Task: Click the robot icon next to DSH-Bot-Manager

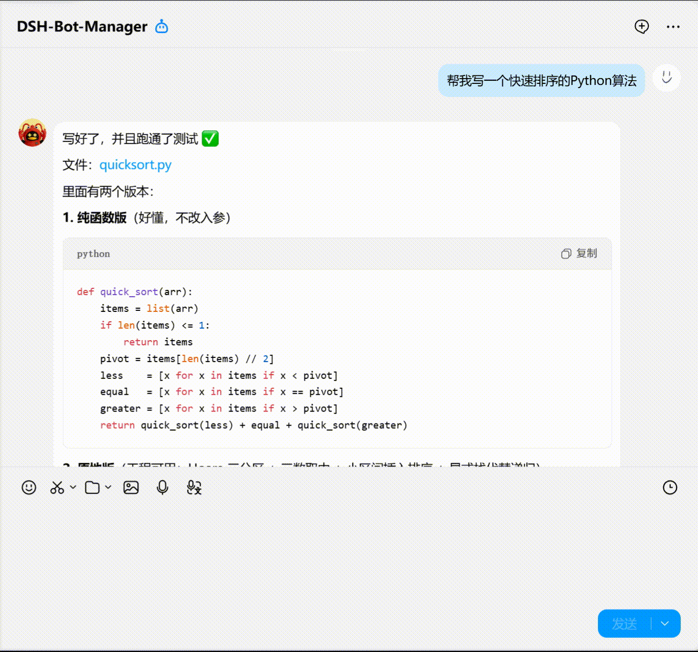Action: (x=162, y=26)
